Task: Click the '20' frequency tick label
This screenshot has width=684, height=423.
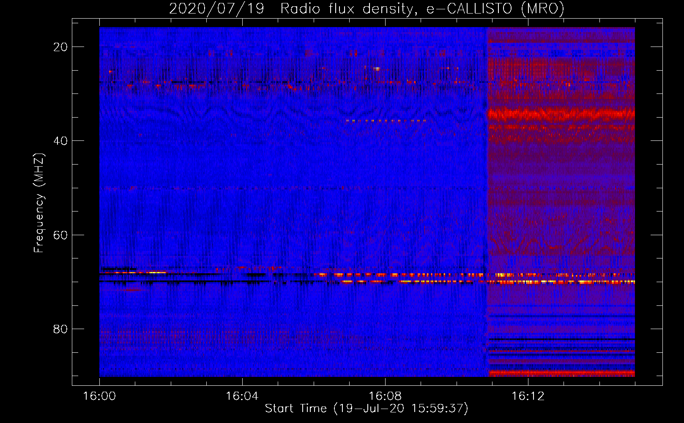Action: [x=60, y=47]
